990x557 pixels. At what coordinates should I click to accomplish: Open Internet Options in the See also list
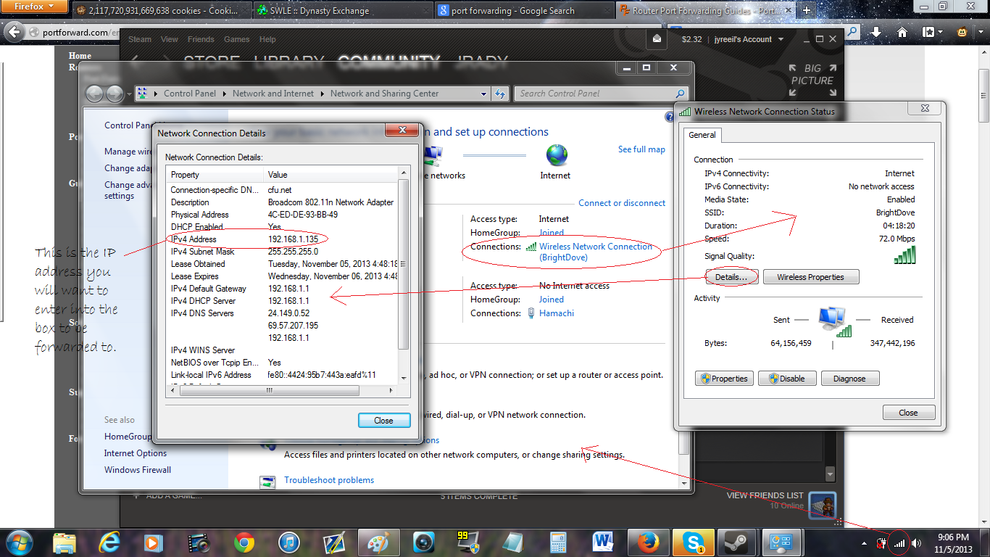[x=136, y=453]
